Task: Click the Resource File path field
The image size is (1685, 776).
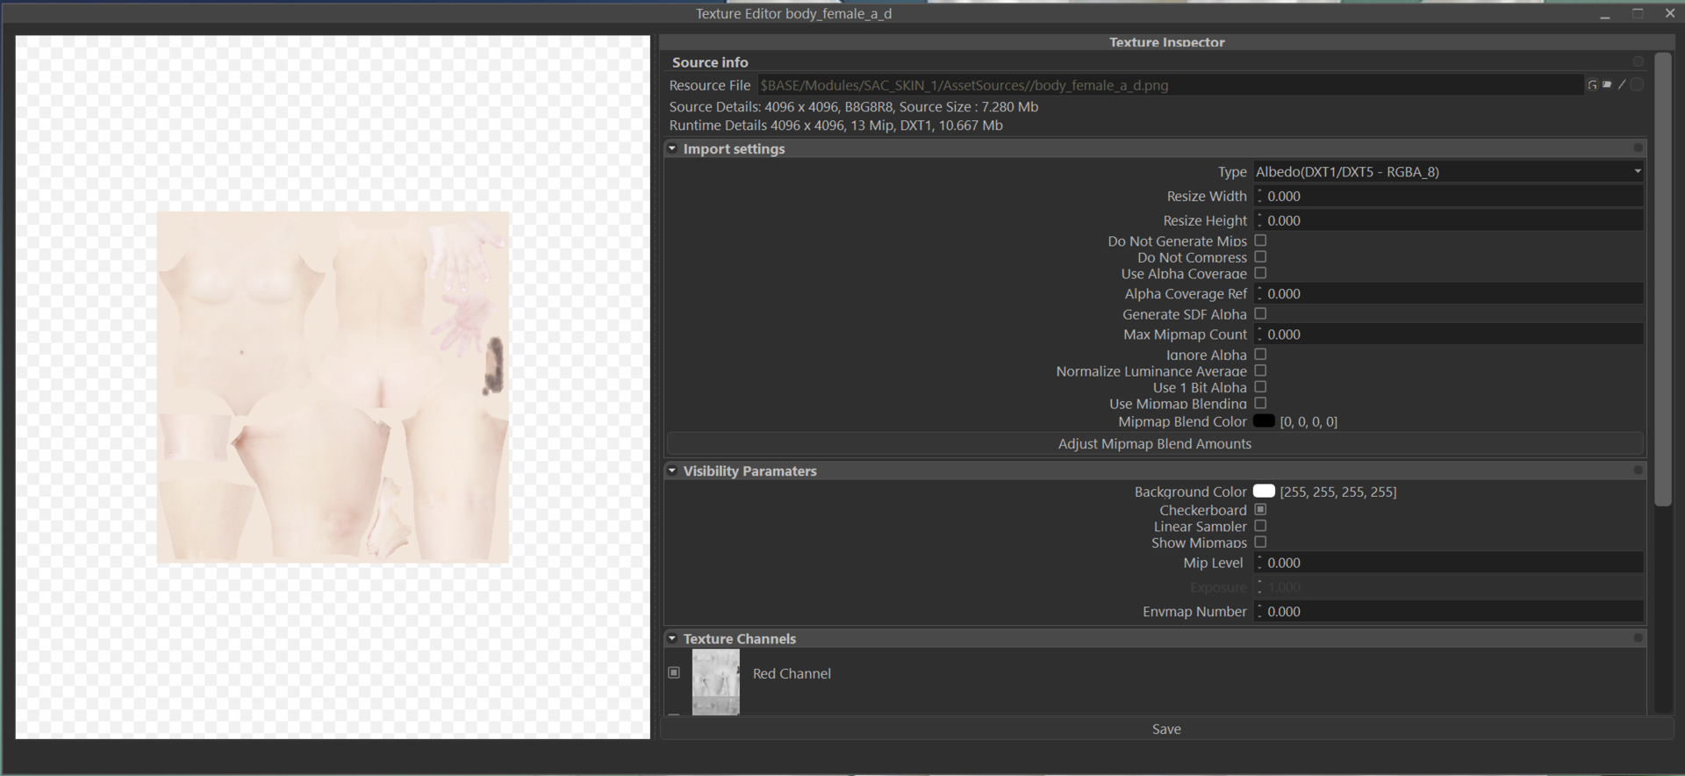Action: click(1170, 85)
